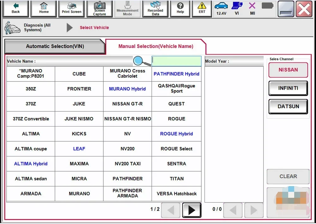The height and width of the screenshot is (224, 316).
Task: Select Manual Selection(Vehicle Name) tab
Action: pos(155,46)
